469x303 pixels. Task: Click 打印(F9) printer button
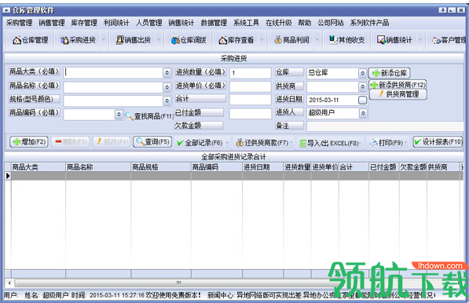[387, 143]
